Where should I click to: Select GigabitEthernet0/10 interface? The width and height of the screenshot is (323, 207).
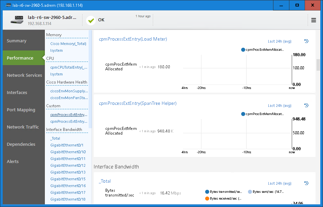68,152
